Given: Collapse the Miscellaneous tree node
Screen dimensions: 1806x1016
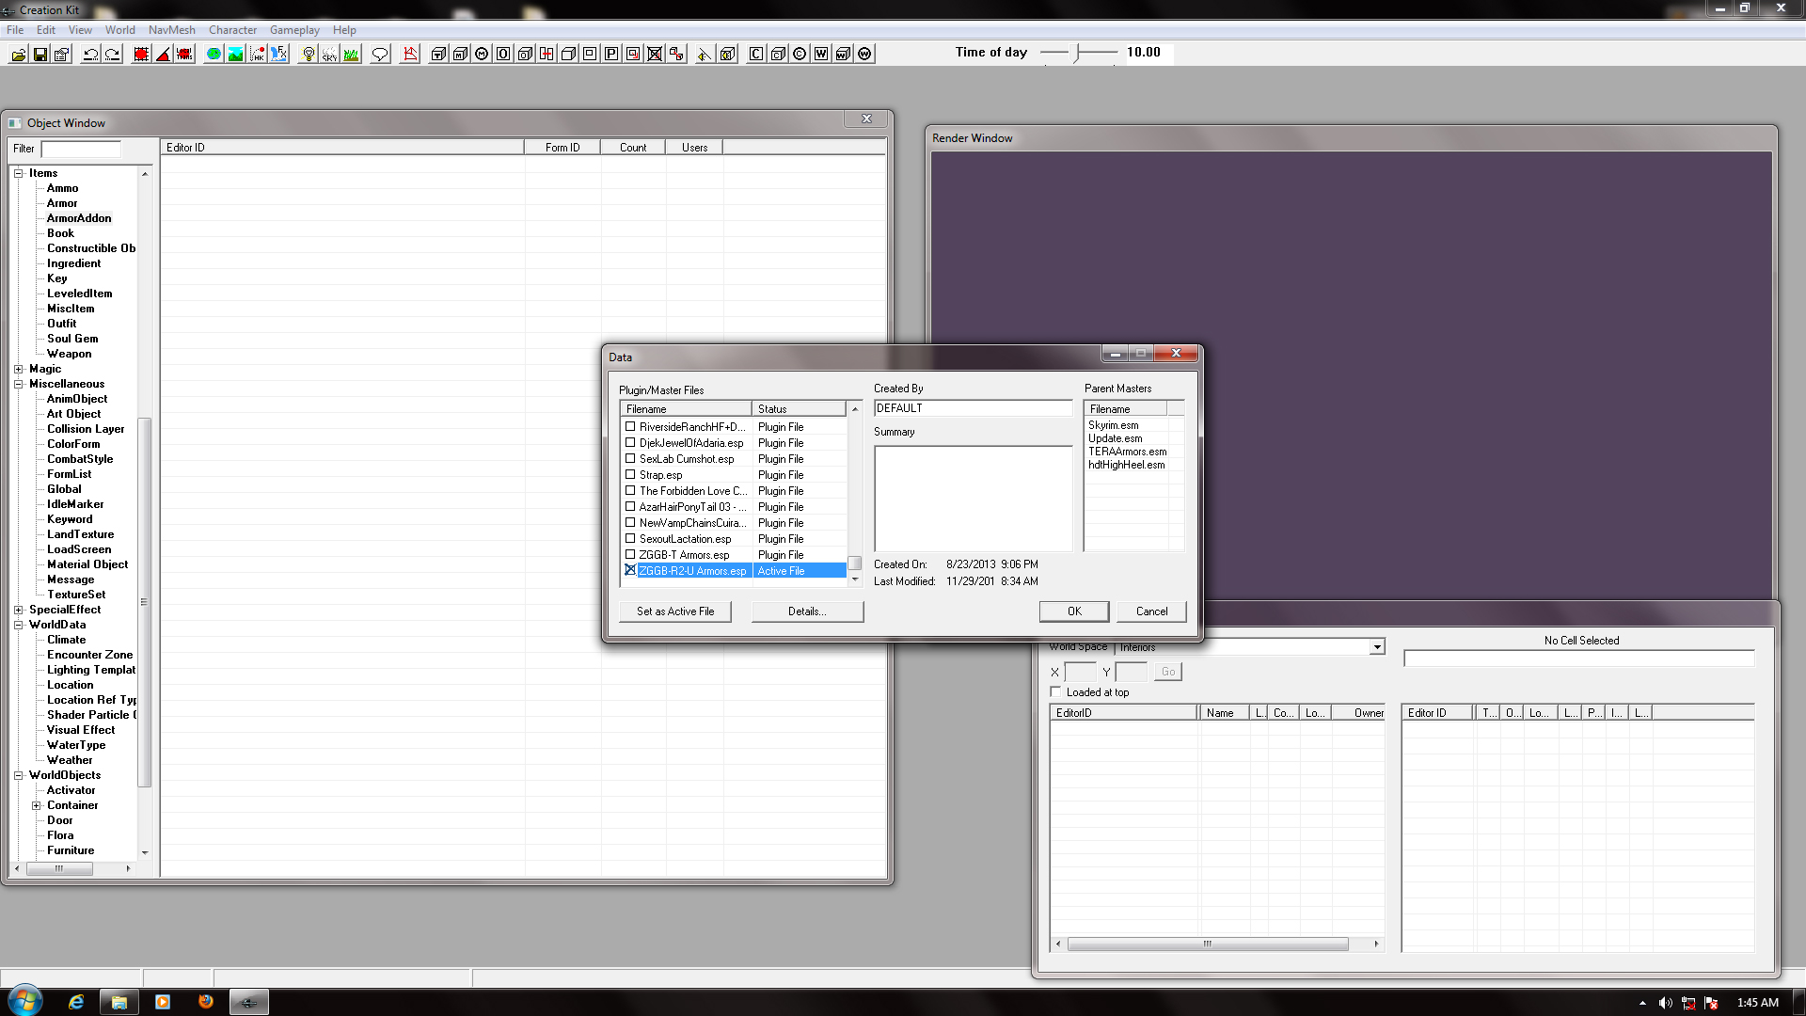Looking at the screenshot, I should pos(18,384).
